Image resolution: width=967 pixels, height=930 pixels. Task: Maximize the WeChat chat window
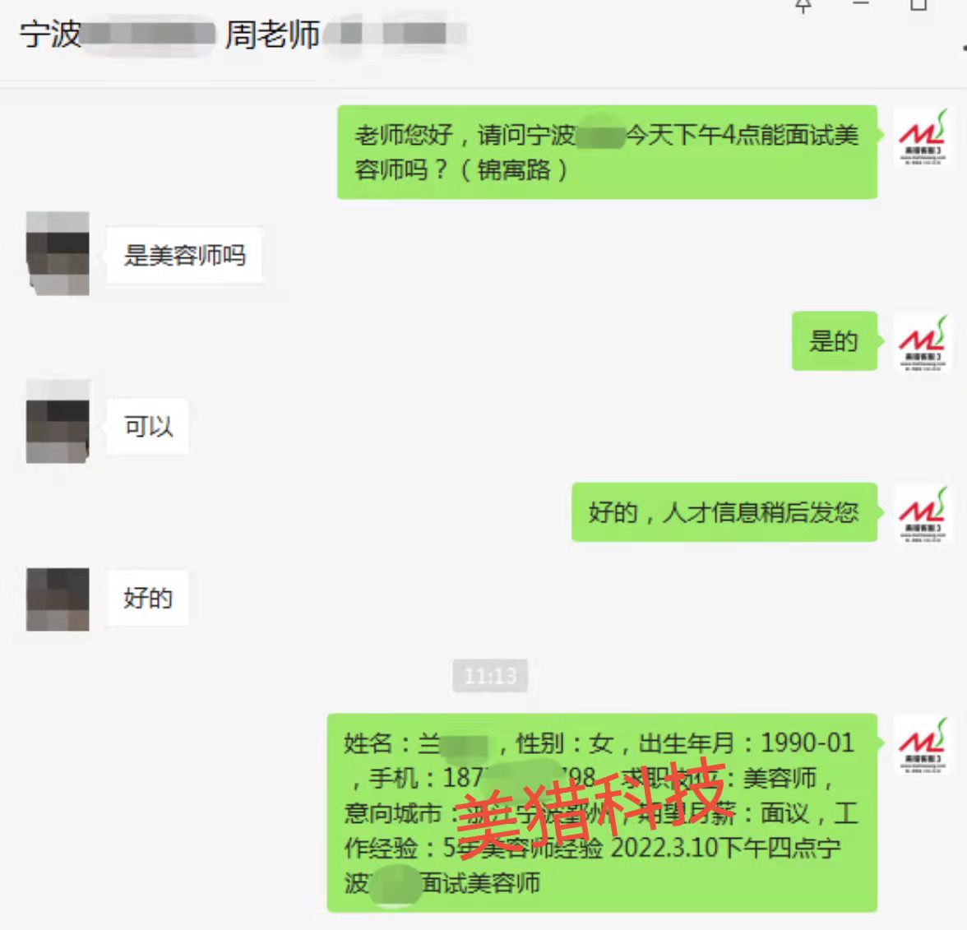[x=918, y=5]
